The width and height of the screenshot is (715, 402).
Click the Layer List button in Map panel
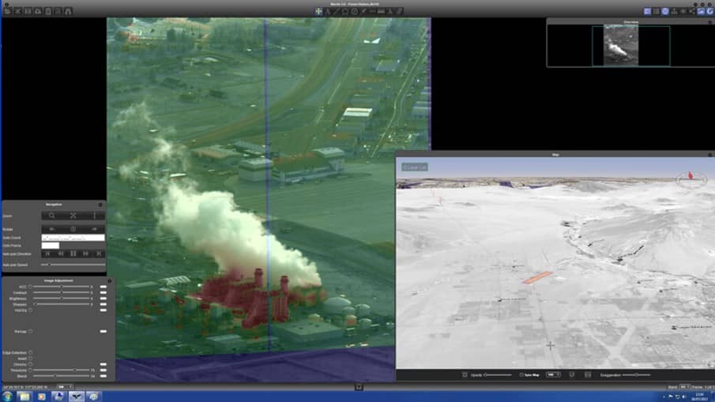coord(413,167)
